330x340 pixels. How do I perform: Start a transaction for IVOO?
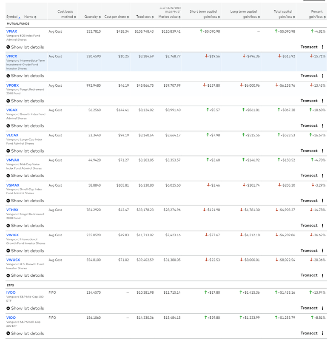pyautogui.click(x=309, y=308)
